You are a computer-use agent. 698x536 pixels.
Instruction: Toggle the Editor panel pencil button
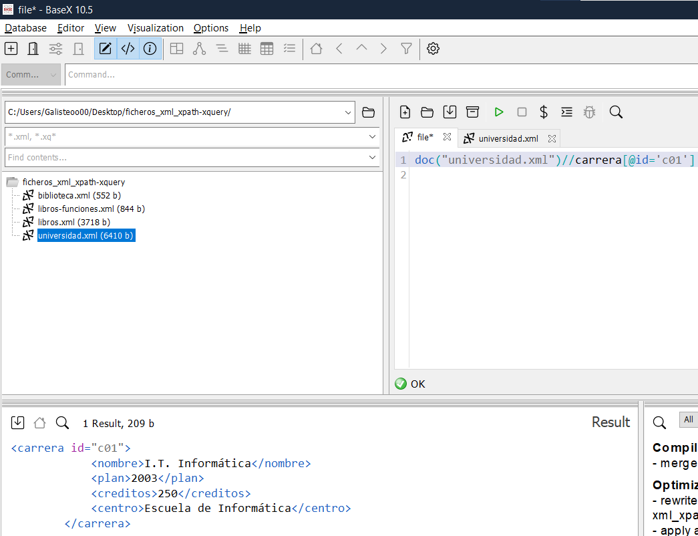point(105,48)
